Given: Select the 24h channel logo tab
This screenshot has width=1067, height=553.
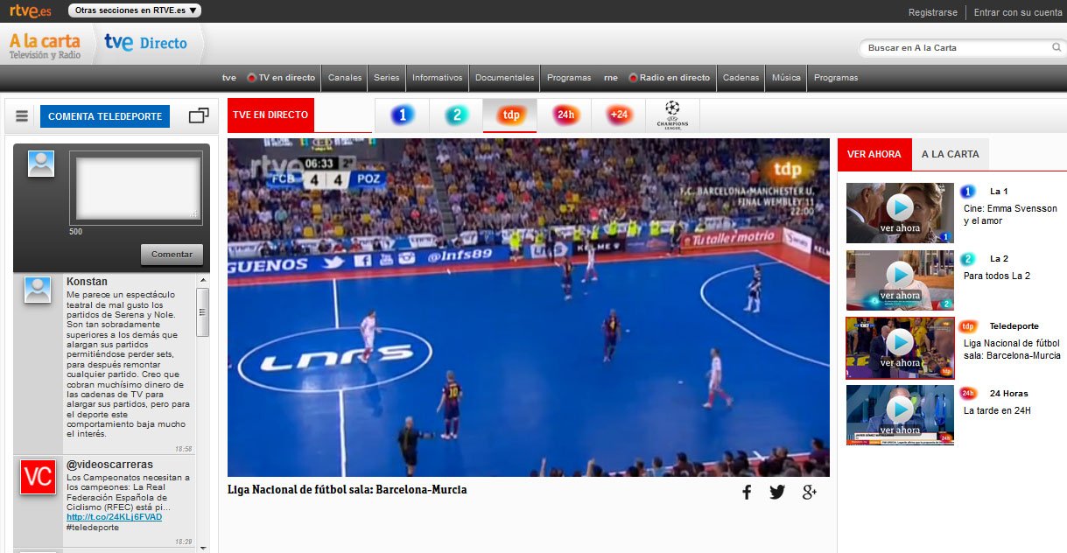Looking at the screenshot, I should 565,115.
